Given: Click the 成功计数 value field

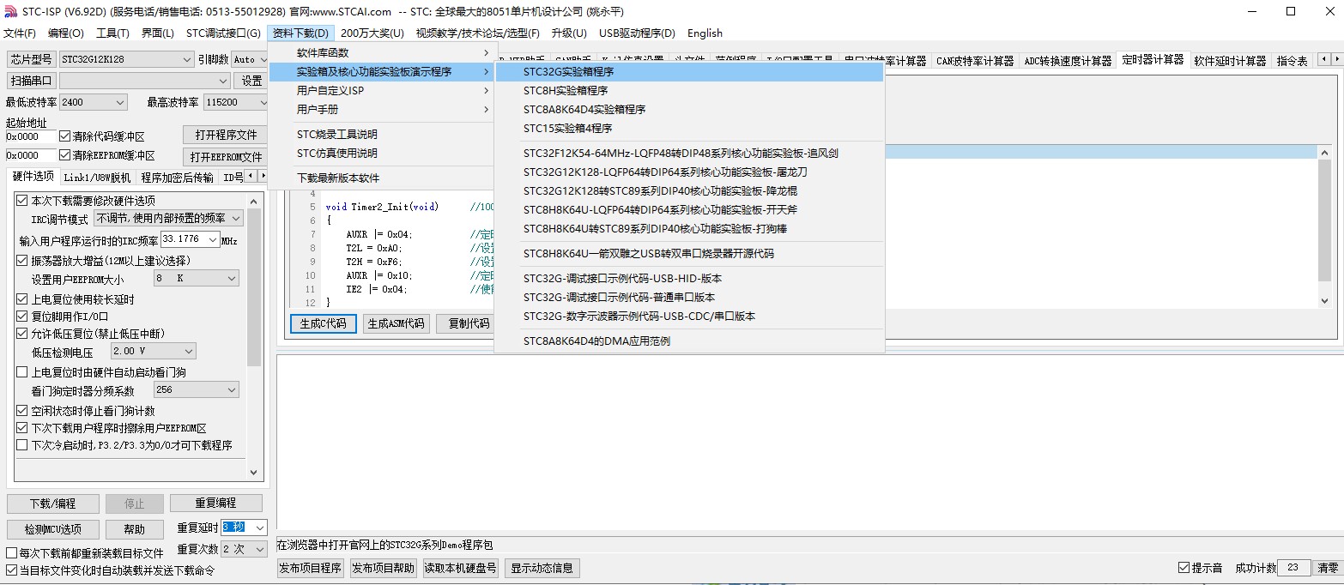Looking at the screenshot, I should [1294, 568].
